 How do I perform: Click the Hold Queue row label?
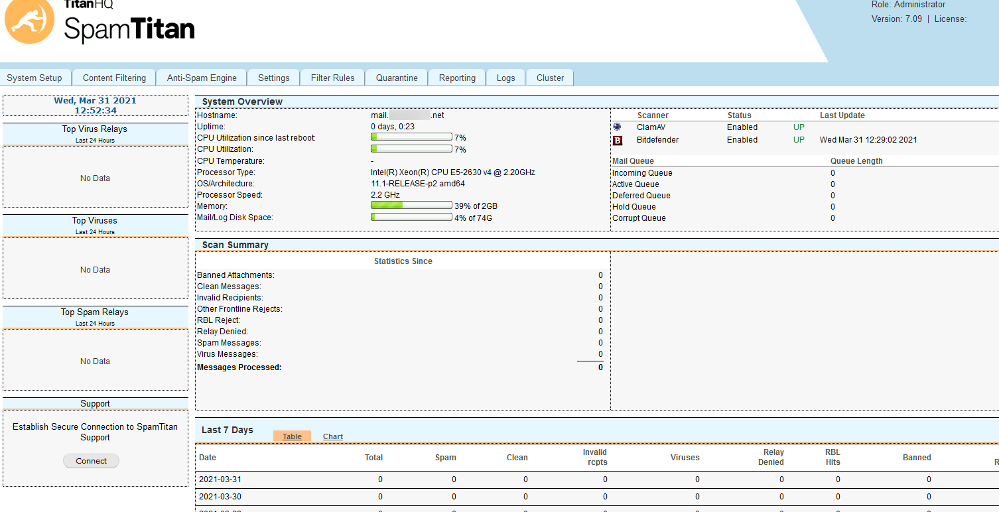click(633, 207)
